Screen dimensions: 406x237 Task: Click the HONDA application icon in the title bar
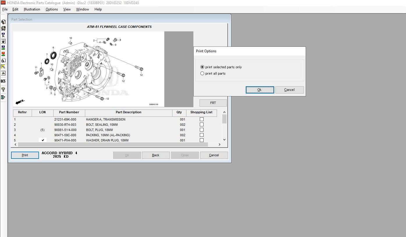(x=3, y=3)
